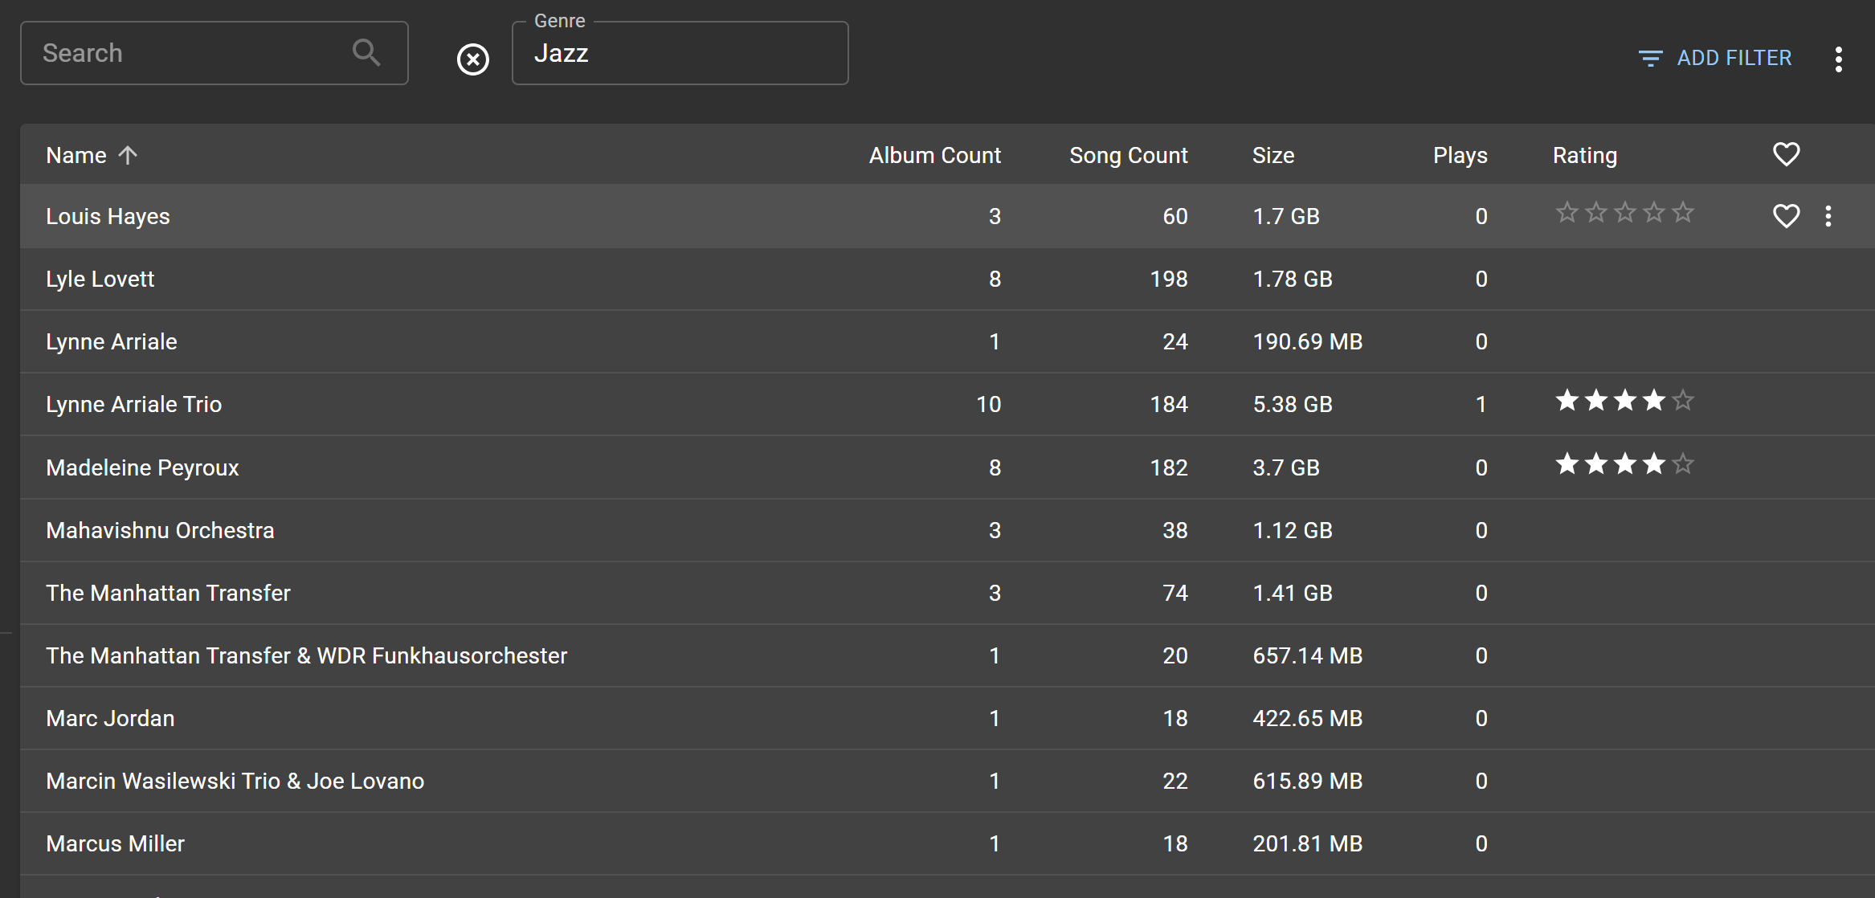
Task: Sort by Rating column header
Action: (1584, 155)
